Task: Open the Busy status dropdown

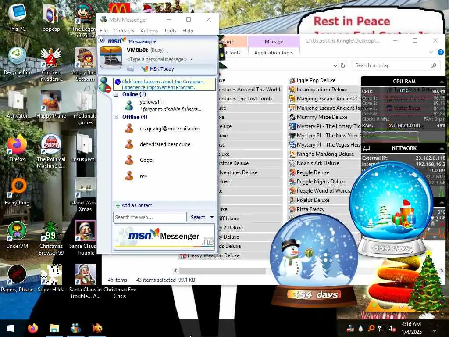Action: click(x=167, y=50)
